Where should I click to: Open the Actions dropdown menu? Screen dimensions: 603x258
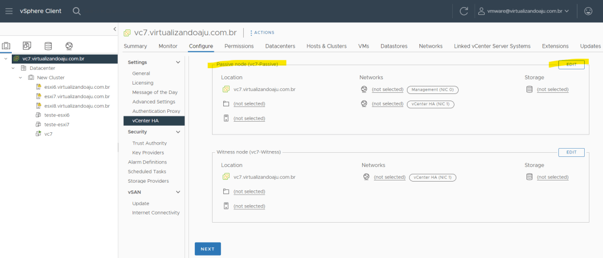coord(262,32)
